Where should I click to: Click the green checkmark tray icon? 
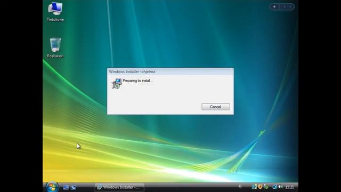click(x=266, y=187)
